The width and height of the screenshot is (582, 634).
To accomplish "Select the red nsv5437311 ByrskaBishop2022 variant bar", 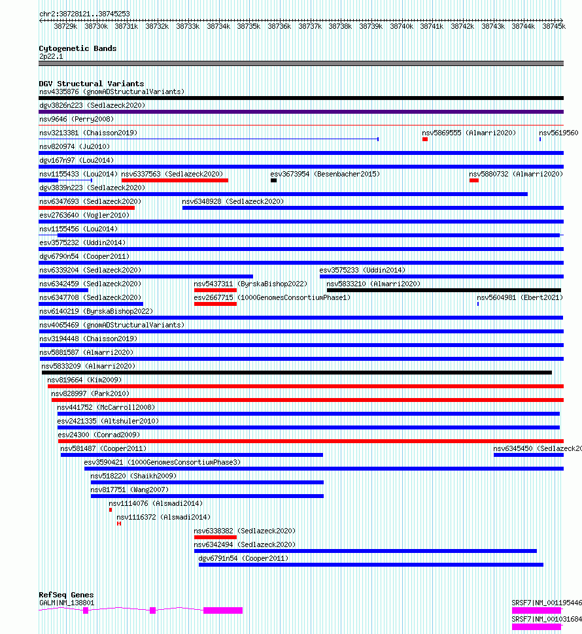I will (x=215, y=291).
